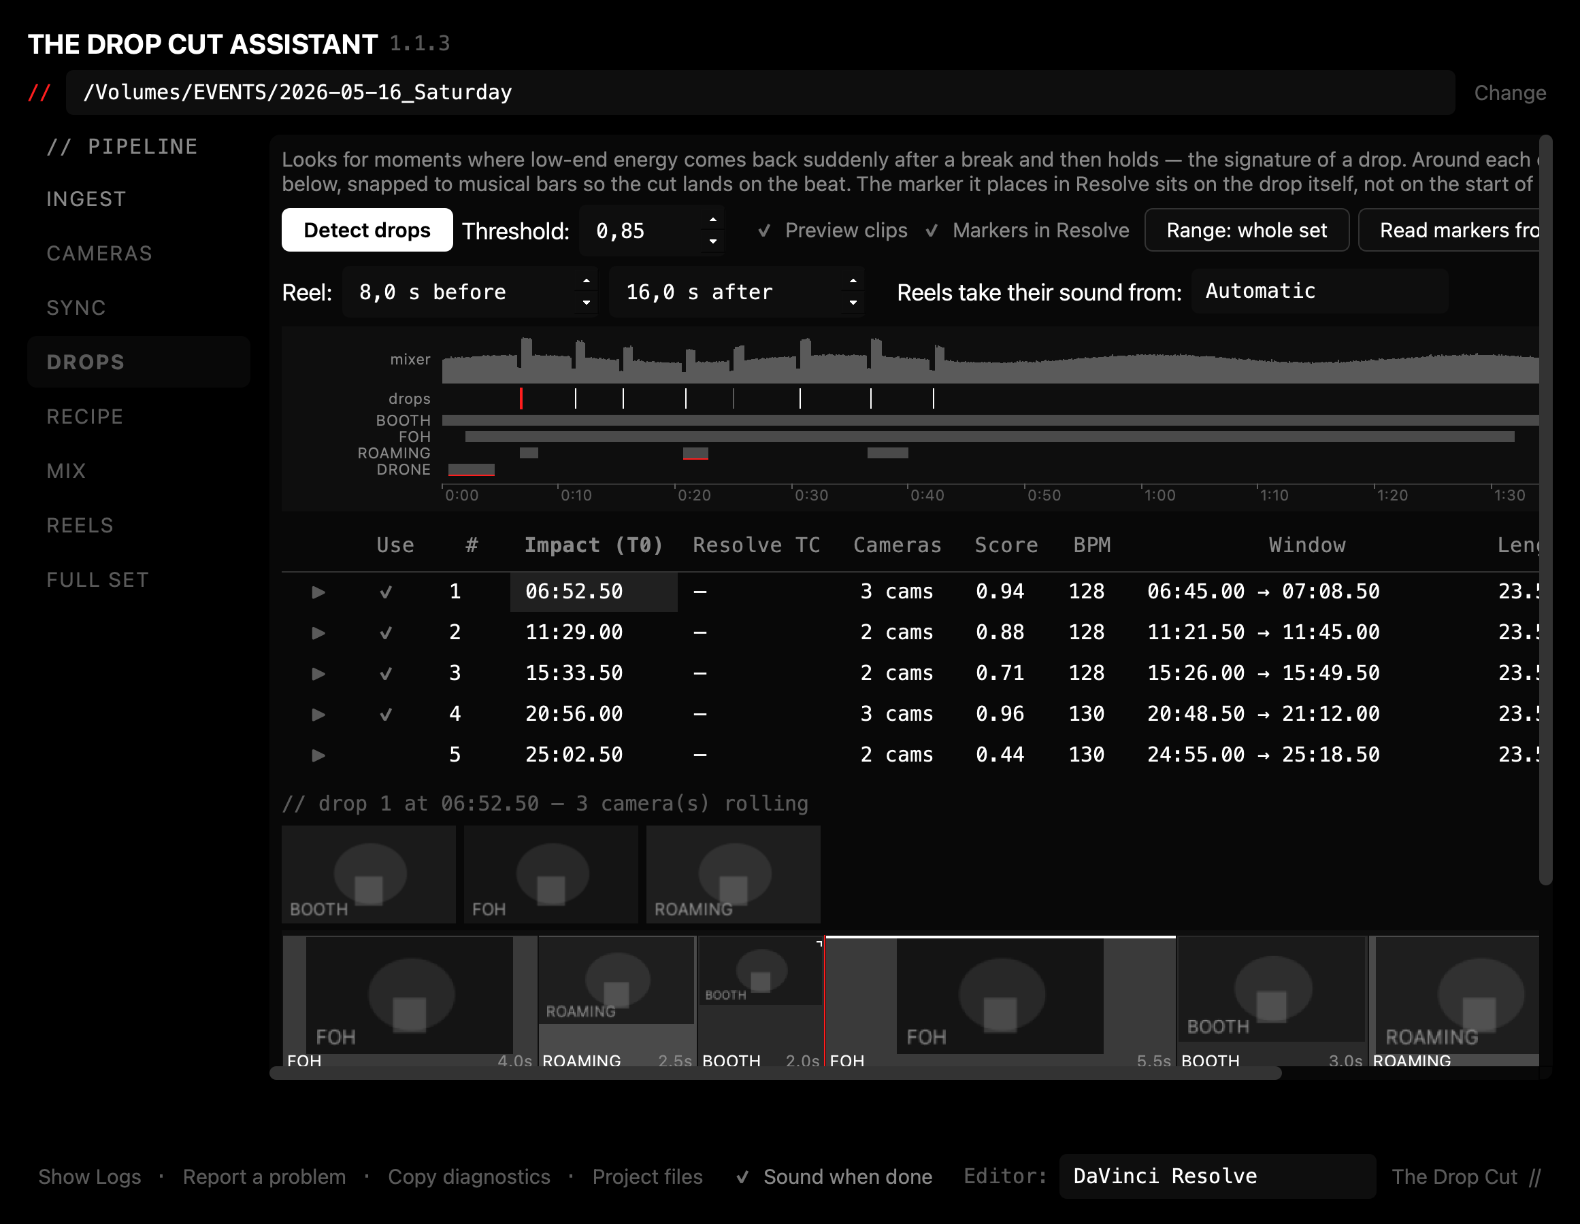1580x1224 pixels.
Task: Increase seconds after stepper
Action: [x=853, y=282]
